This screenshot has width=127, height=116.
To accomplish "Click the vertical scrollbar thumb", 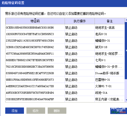I will 126,51.
